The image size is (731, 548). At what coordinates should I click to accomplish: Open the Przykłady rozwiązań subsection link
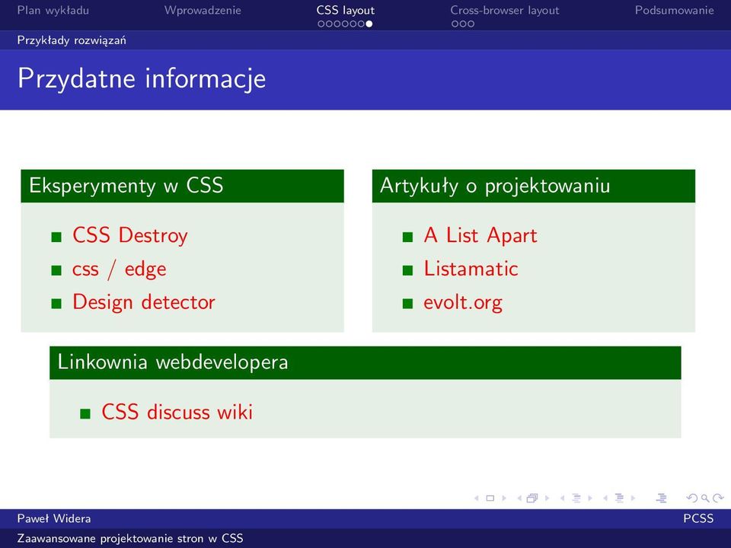(72, 40)
